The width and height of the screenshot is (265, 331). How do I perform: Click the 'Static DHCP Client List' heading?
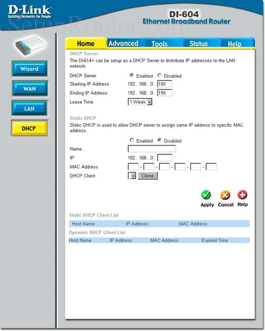coord(94,215)
